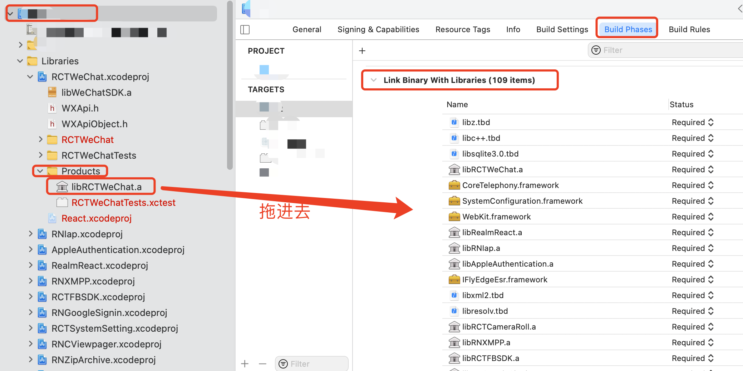Click the libz.tbd file icon

click(454, 122)
